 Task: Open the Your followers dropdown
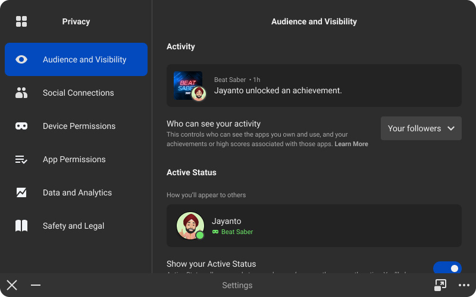tap(421, 128)
